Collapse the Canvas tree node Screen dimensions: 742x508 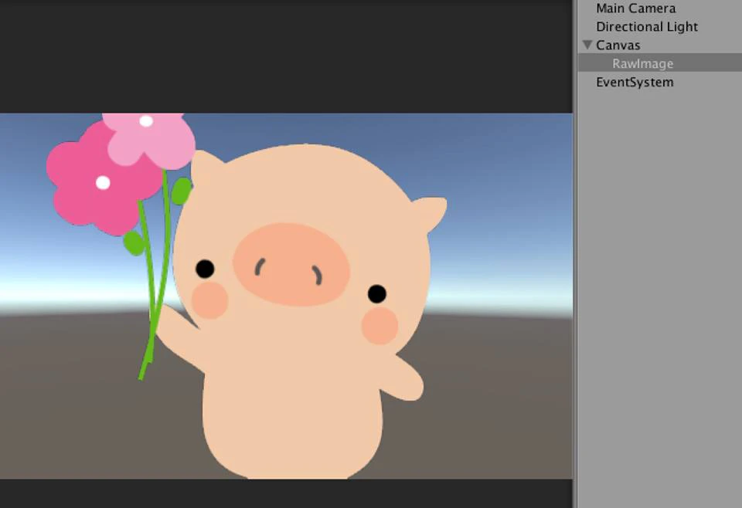coord(587,45)
